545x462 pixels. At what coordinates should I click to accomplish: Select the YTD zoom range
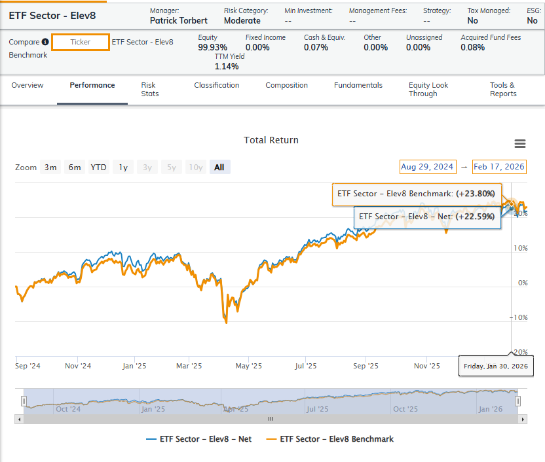click(98, 168)
